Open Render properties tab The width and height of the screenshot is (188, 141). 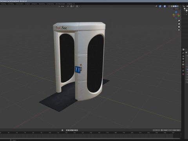[x=183, y=56]
